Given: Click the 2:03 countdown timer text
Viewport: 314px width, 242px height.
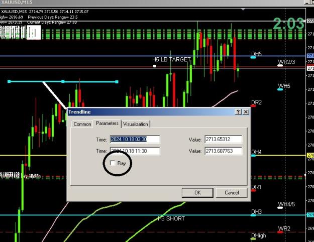Looking at the screenshot, I should [288, 24].
